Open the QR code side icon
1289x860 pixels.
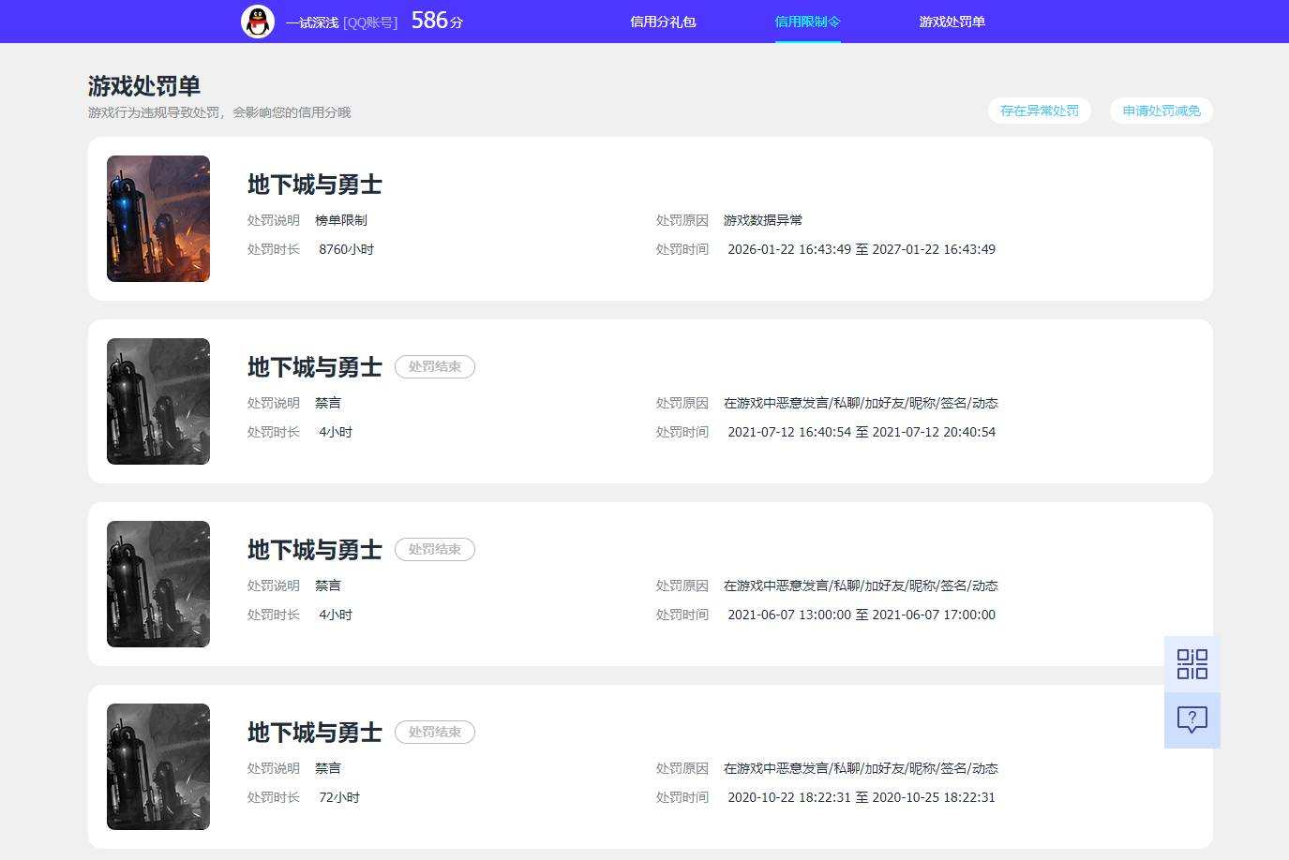click(x=1192, y=664)
